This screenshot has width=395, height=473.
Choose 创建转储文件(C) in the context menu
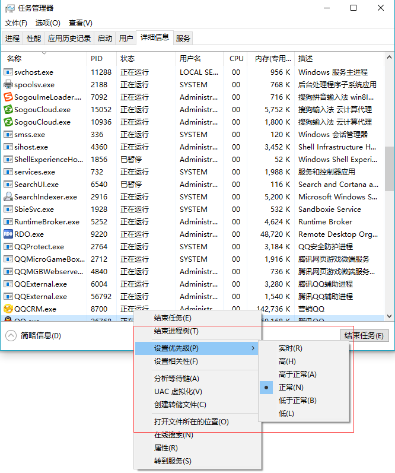coord(197,405)
